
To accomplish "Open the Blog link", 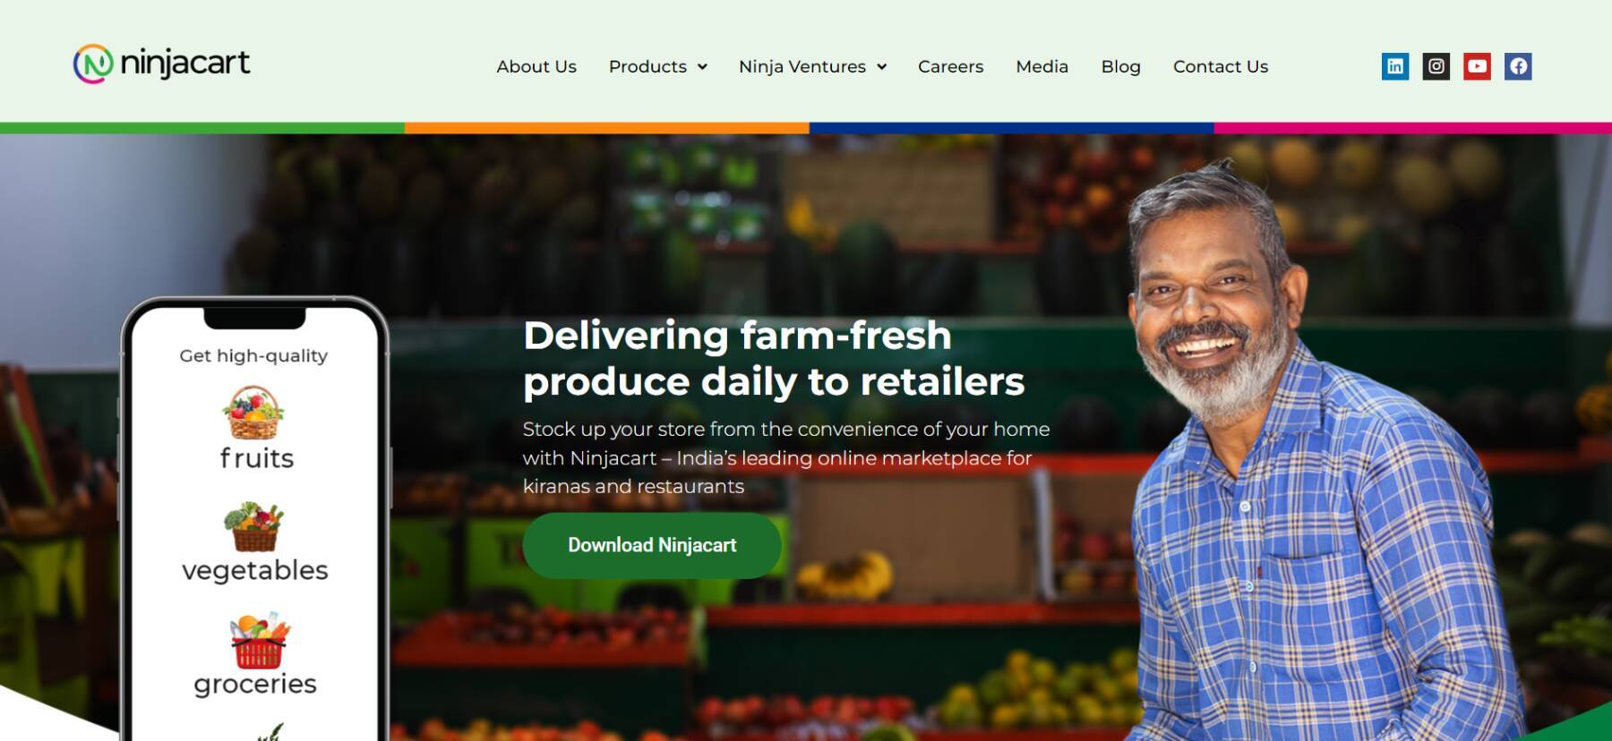I will (1120, 67).
